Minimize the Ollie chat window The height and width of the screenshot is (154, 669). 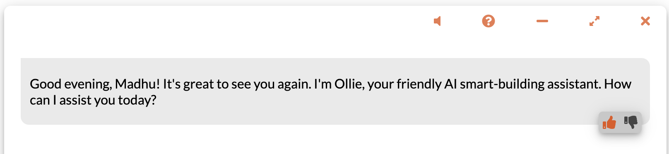tap(542, 21)
